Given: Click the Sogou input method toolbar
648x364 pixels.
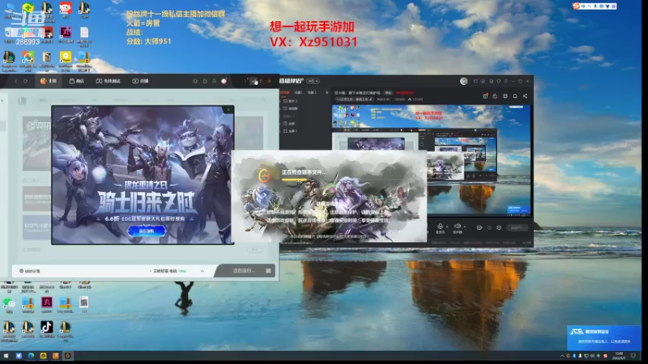Looking at the screenshot, I should pyautogui.click(x=595, y=6).
